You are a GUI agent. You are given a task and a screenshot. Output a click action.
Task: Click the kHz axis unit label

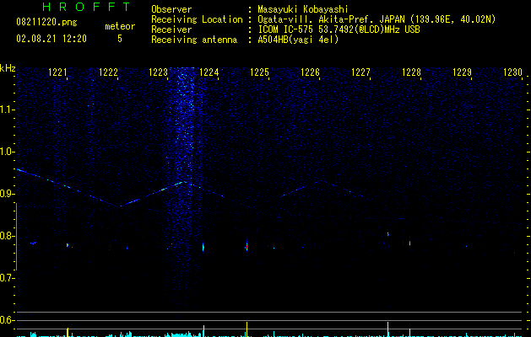8,68
